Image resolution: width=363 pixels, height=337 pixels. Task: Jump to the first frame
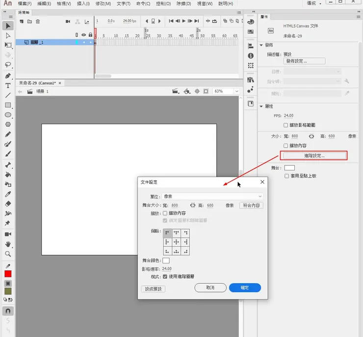(171, 21)
